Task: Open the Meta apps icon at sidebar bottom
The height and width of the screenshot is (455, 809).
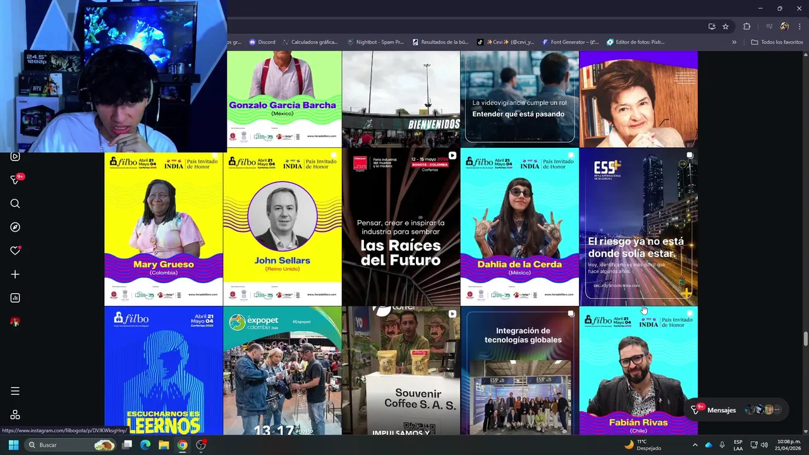Action: (15, 415)
